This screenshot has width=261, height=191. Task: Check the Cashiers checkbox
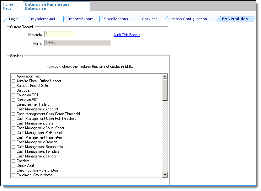click(13, 161)
